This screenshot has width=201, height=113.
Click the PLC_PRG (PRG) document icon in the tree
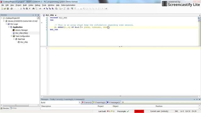14,33
